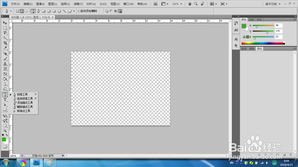Select the Magic Wand tool
The width and height of the screenshot is (298, 167).
tap(5, 38)
